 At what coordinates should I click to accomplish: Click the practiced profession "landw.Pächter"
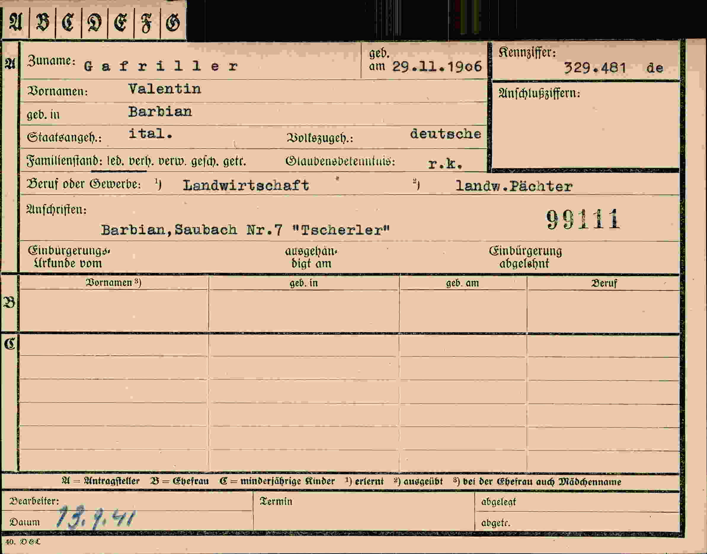514,186
